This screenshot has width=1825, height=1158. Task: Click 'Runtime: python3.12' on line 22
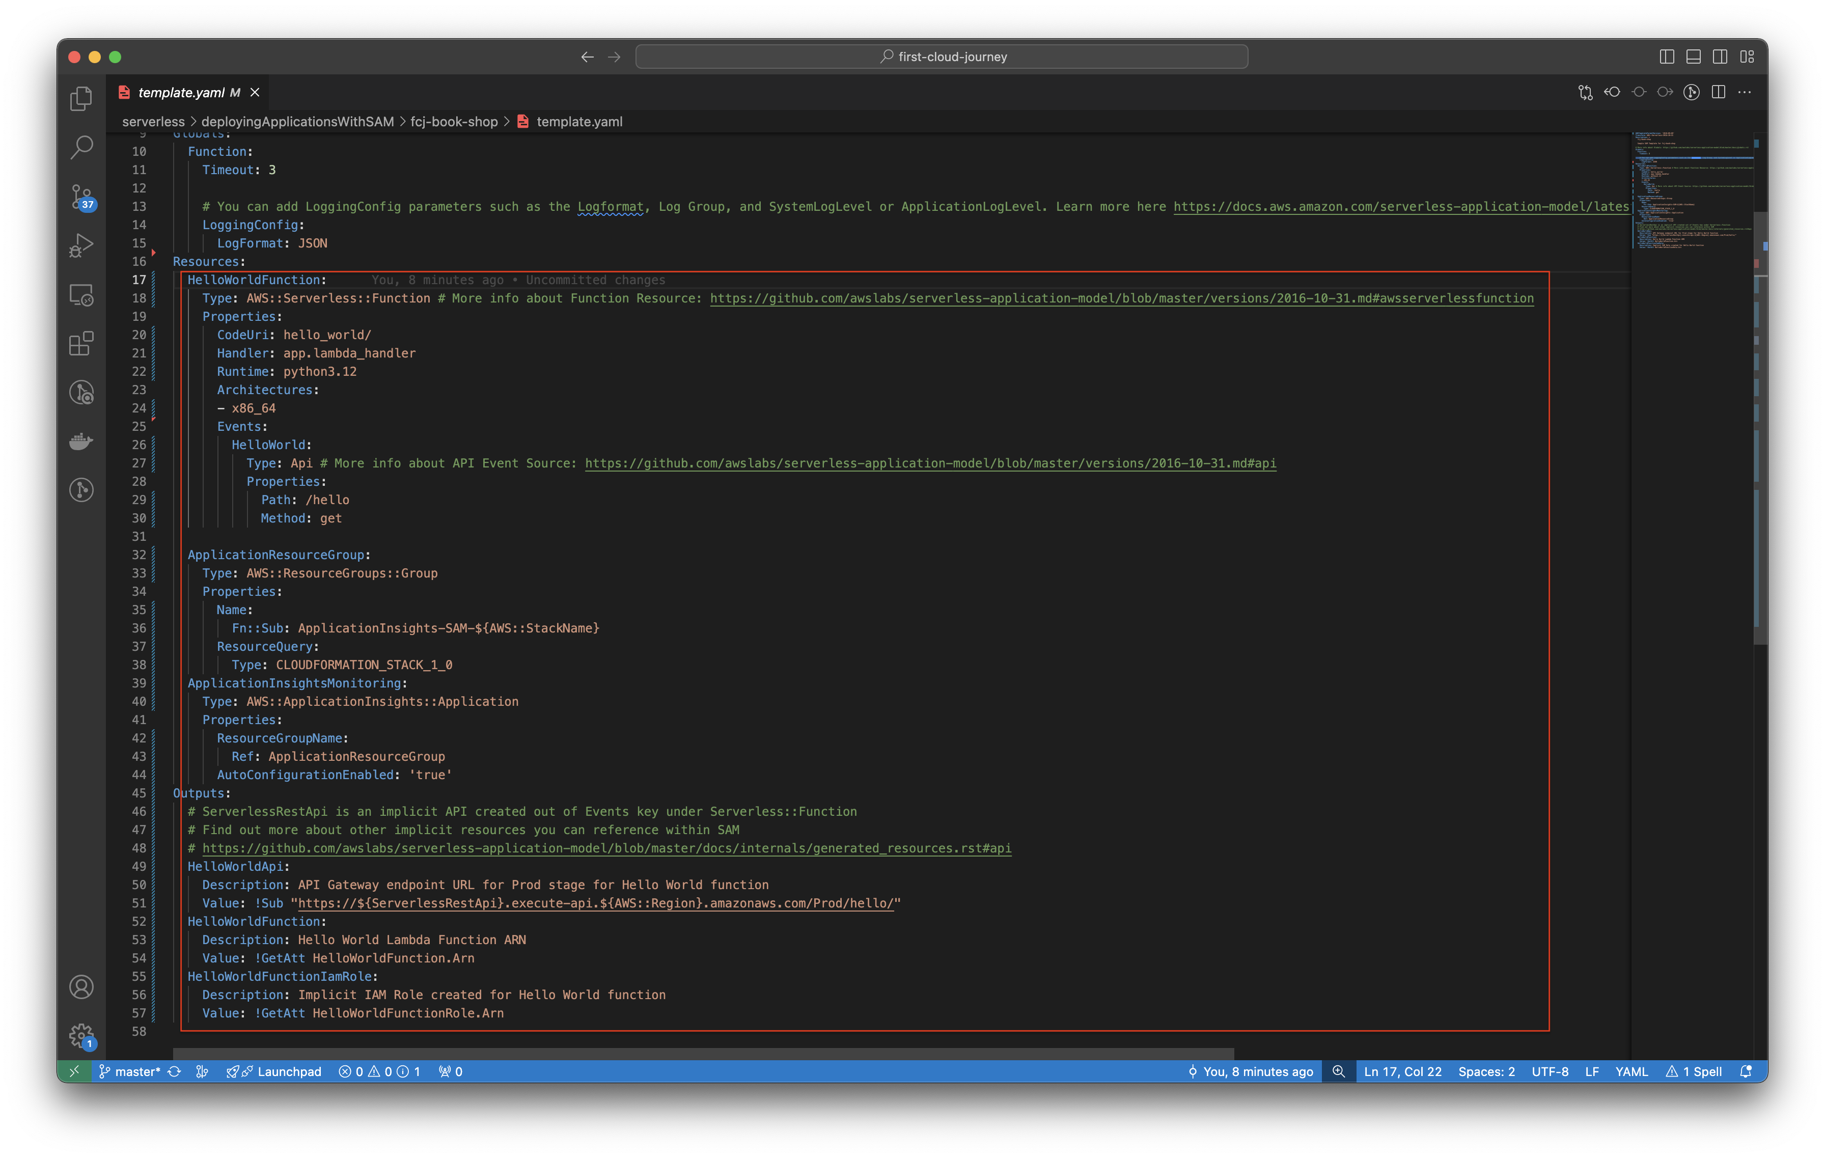point(287,371)
